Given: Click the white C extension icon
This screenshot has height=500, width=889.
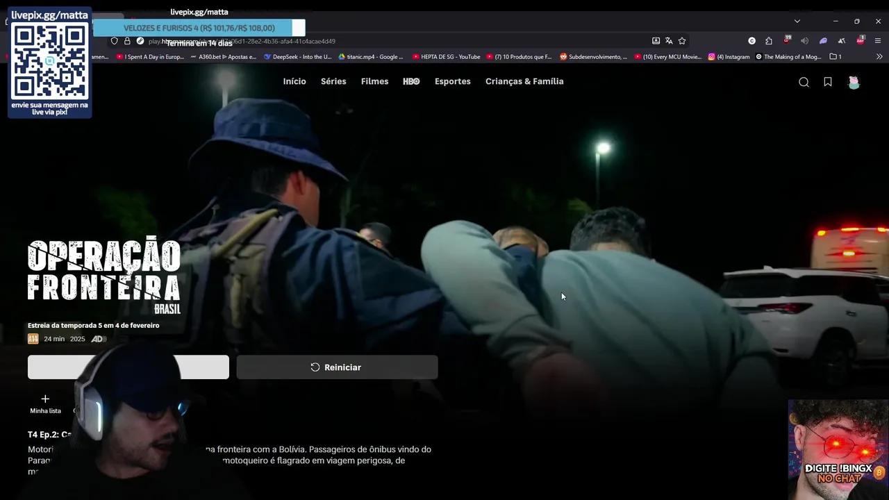Looking at the screenshot, I should click(751, 41).
